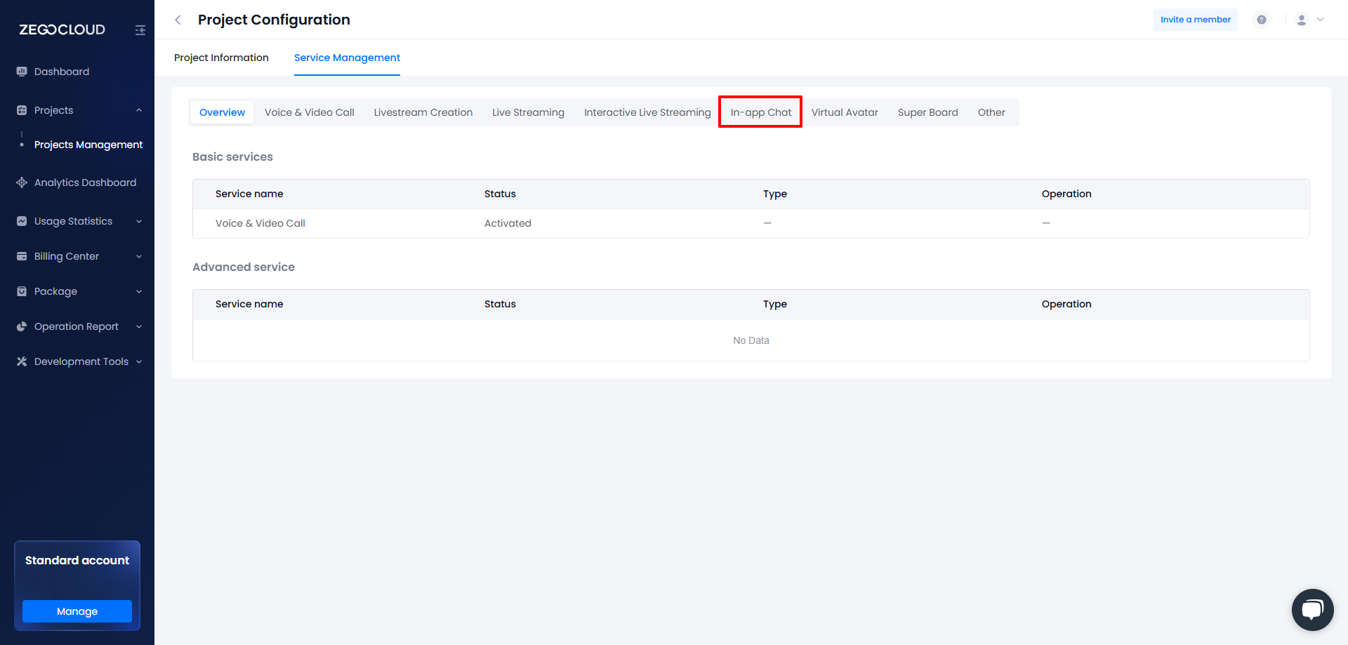Image resolution: width=1348 pixels, height=645 pixels.
Task: Open the Virtual Avatar tab
Action: (845, 112)
